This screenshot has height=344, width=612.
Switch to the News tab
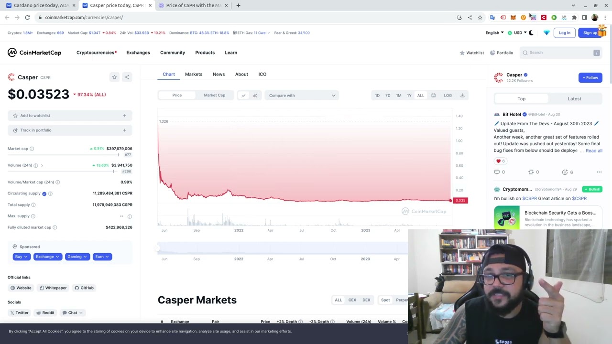pos(219,74)
